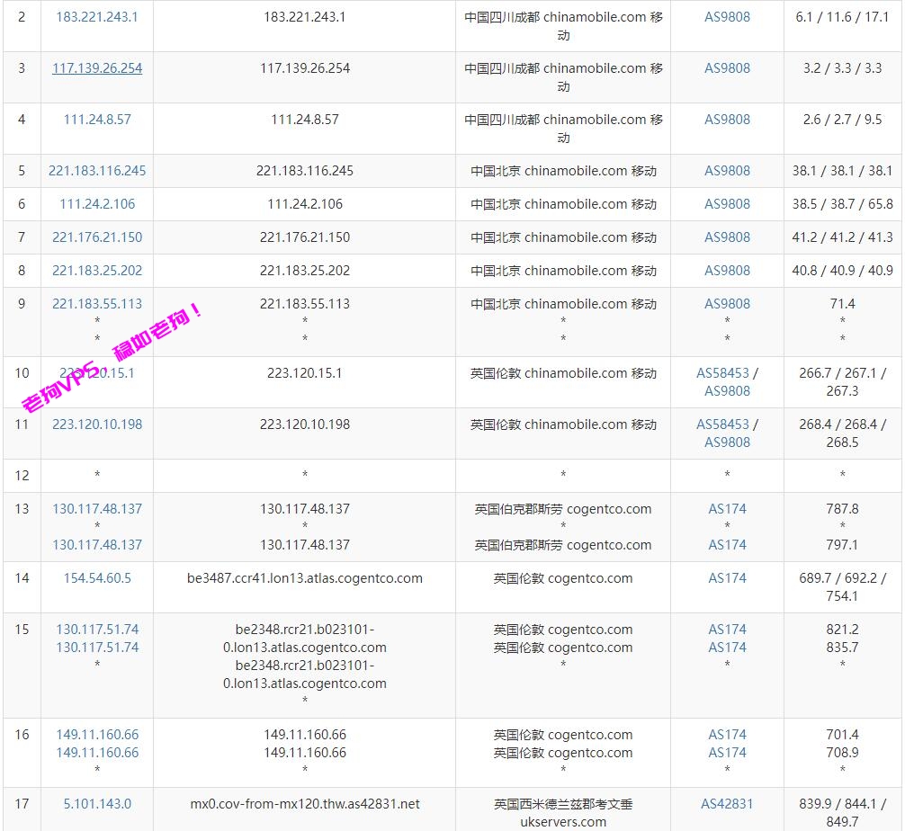Click the AS9808 link in hop 2
The width and height of the screenshot is (905, 831).
727,17
